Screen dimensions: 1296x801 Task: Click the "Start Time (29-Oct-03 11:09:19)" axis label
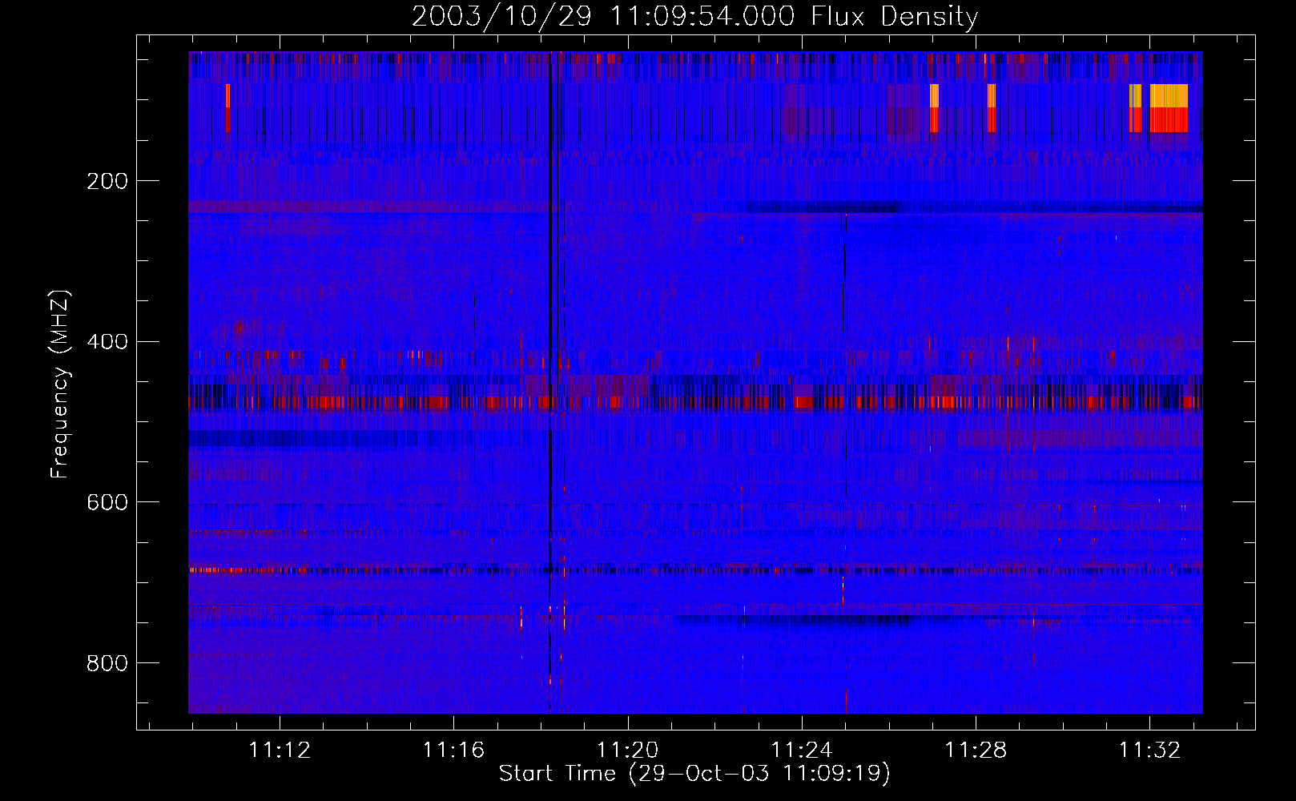694,774
